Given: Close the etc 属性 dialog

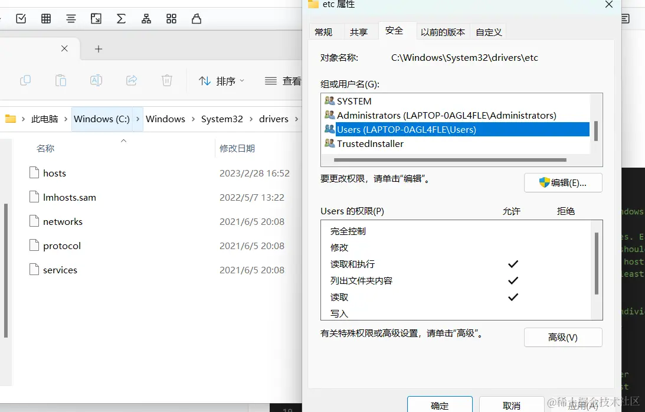Looking at the screenshot, I should (x=609, y=5).
